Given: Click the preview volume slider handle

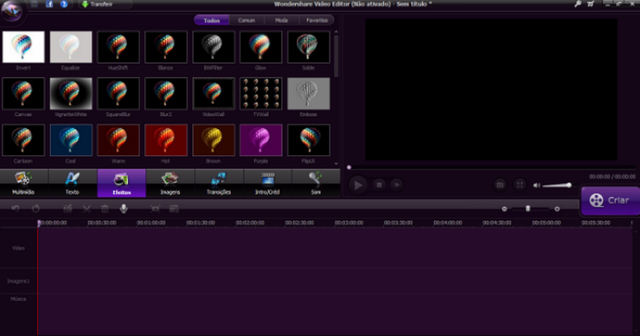Looking at the screenshot, I should tap(569, 185).
